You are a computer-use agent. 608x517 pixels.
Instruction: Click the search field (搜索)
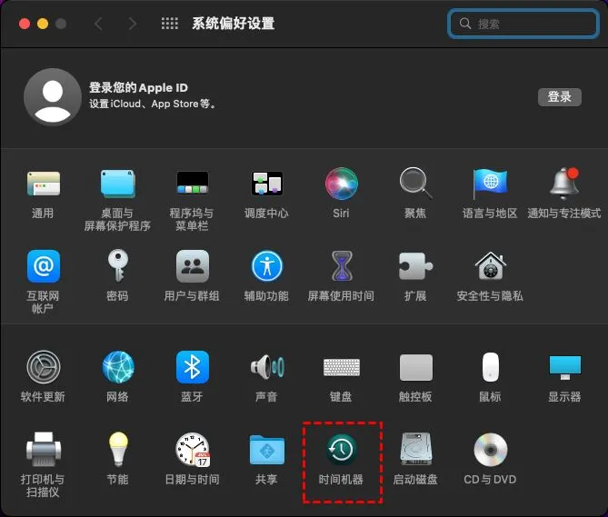[523, 24]
